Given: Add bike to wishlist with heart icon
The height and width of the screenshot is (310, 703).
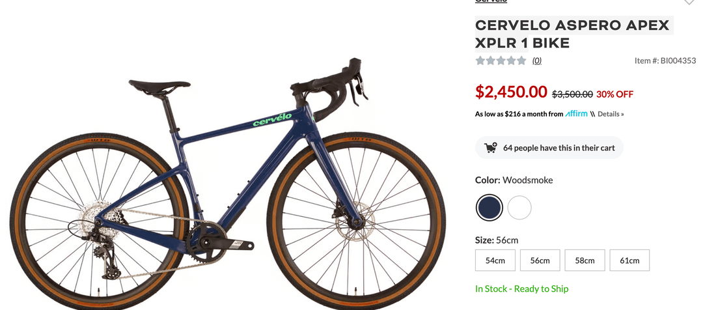Looking at the screenshot, I should [x=689, y=1].
